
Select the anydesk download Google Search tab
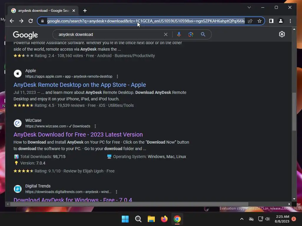(x=43, y=11)
